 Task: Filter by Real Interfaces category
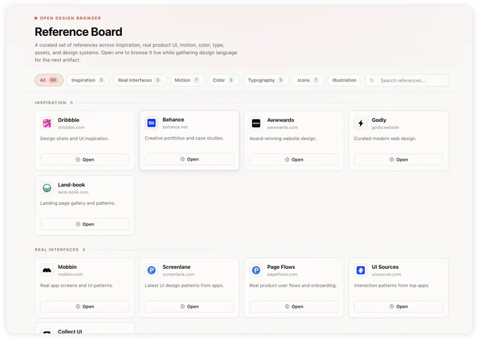(x=139, y=80)
